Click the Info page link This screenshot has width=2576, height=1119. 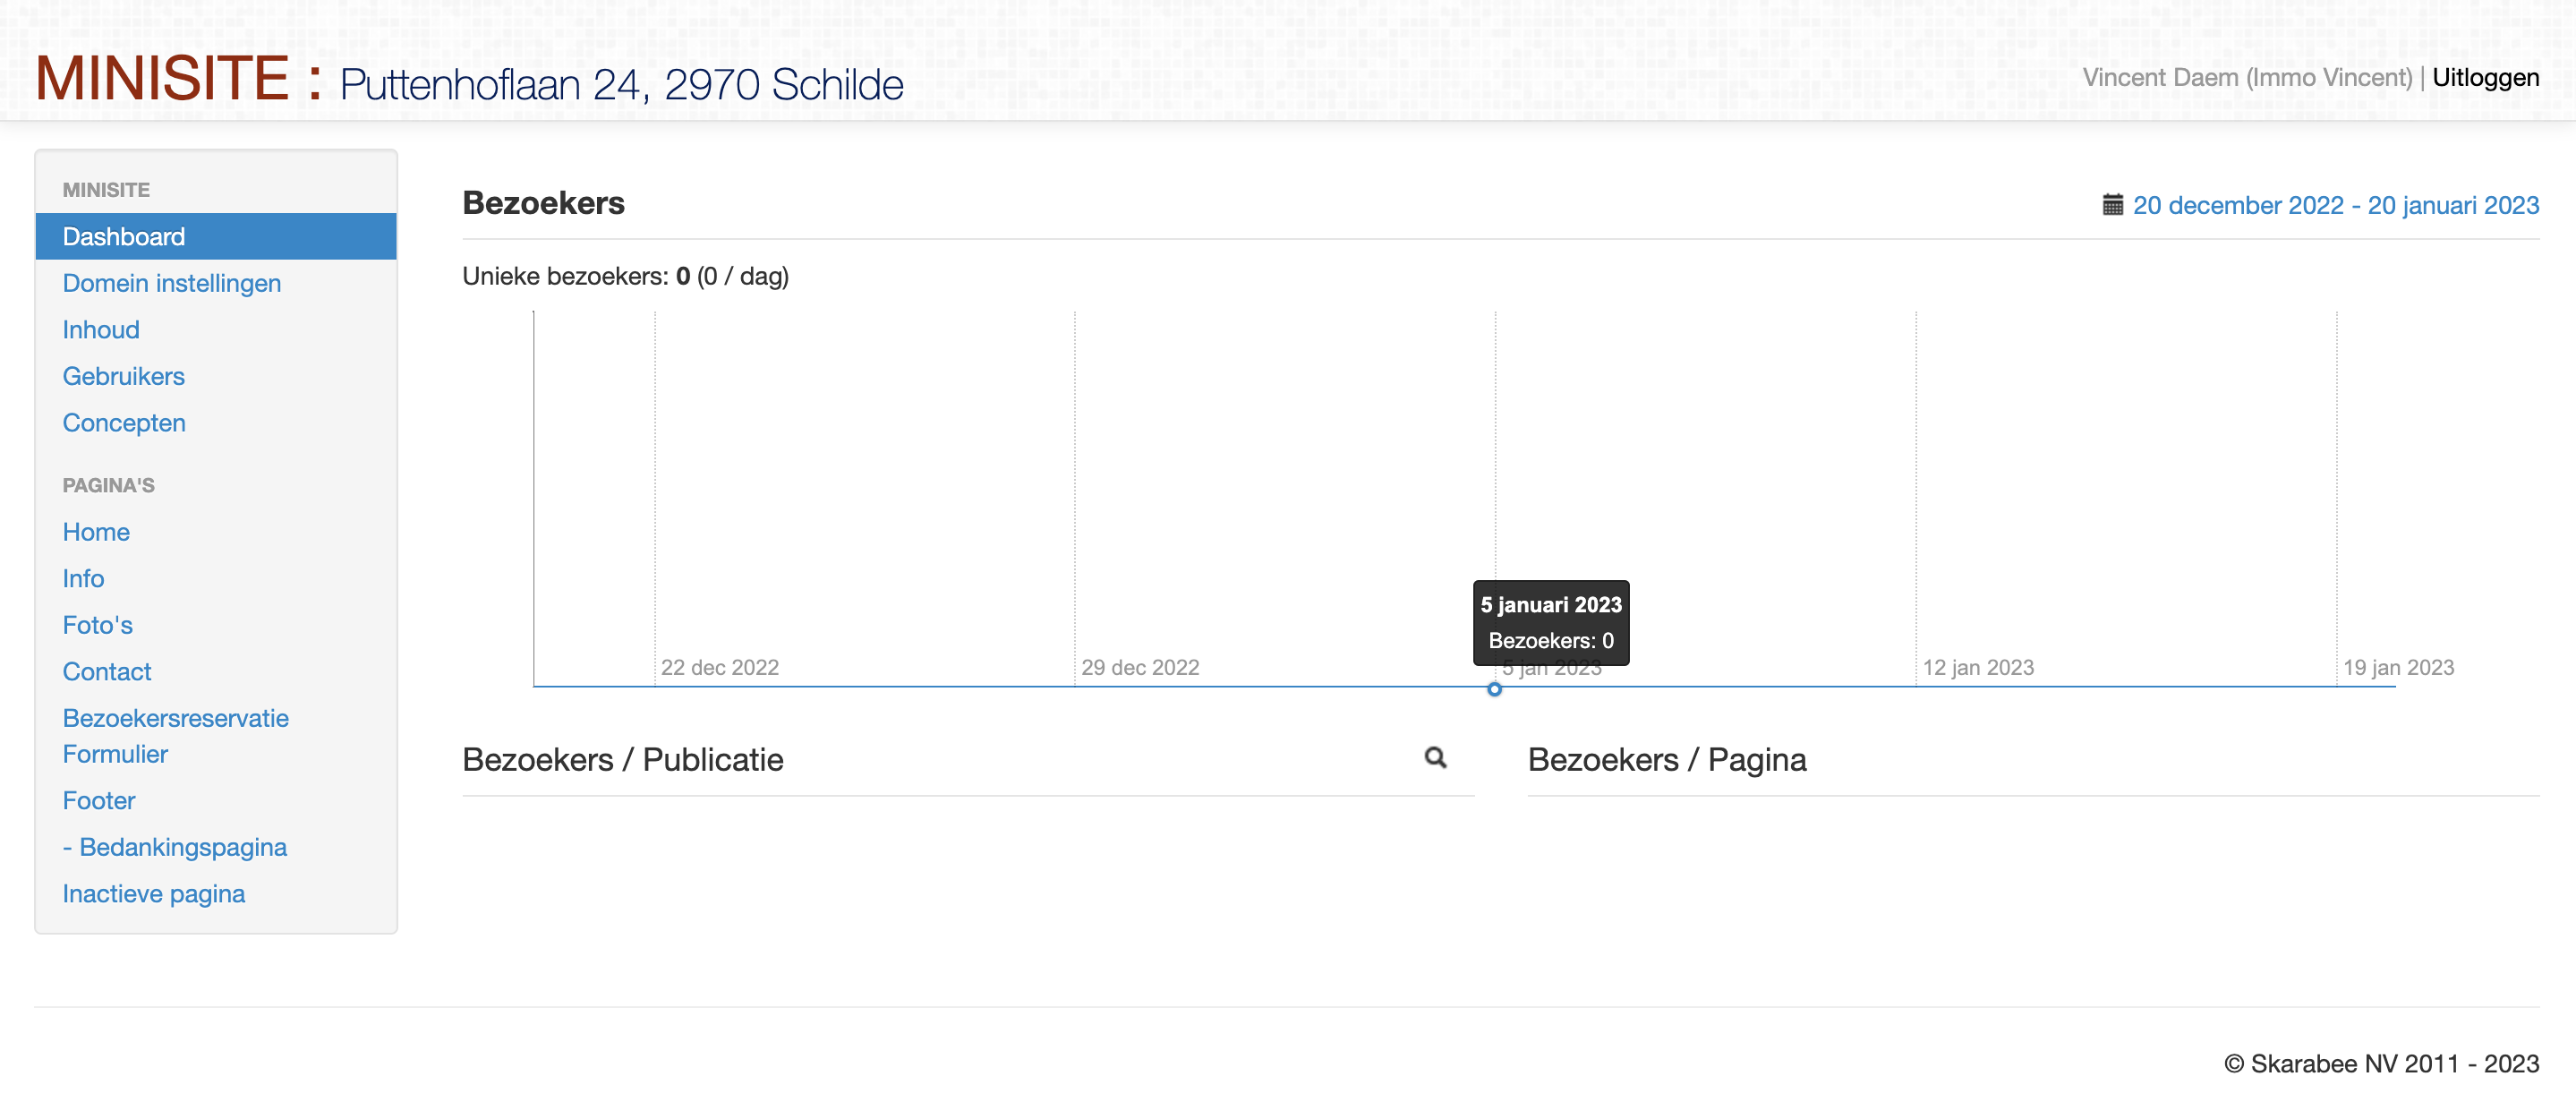click(83, 578)
